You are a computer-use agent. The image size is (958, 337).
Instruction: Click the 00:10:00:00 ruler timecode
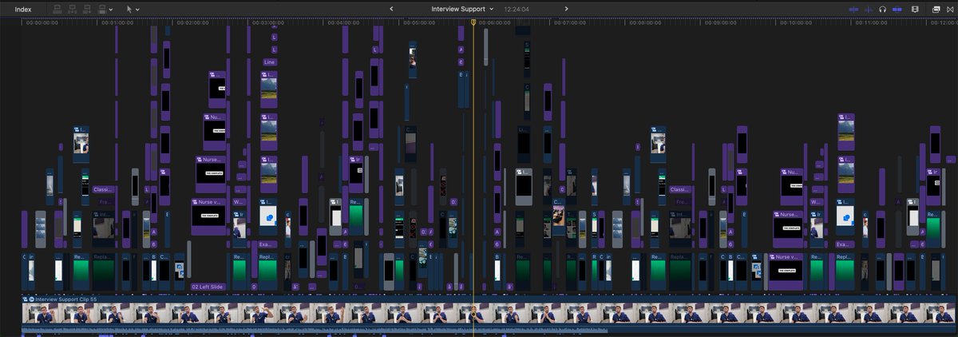(x=795, y=23)
